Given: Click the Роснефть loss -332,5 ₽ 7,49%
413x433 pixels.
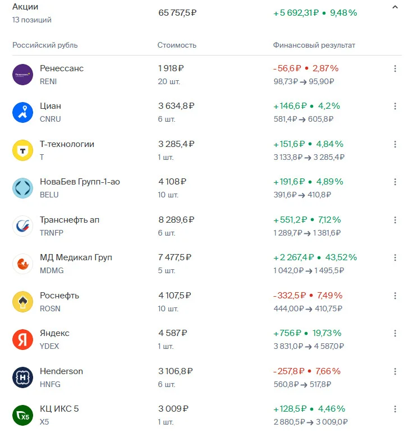Looking at the screenshot, I should 308,296.
